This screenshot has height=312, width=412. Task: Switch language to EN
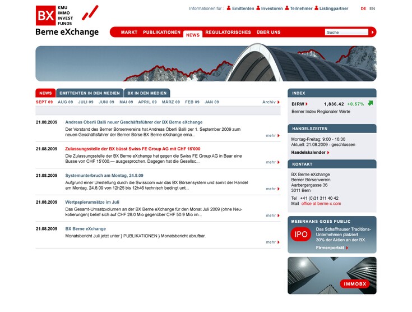coord(372,8)
